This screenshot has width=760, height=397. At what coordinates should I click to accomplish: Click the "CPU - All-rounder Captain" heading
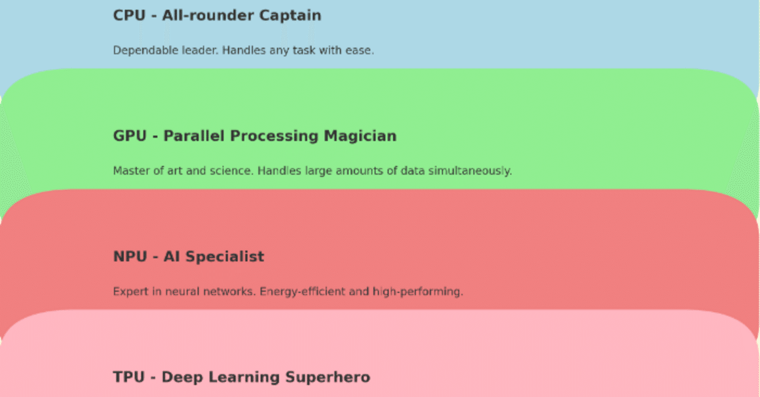(217, 15)
